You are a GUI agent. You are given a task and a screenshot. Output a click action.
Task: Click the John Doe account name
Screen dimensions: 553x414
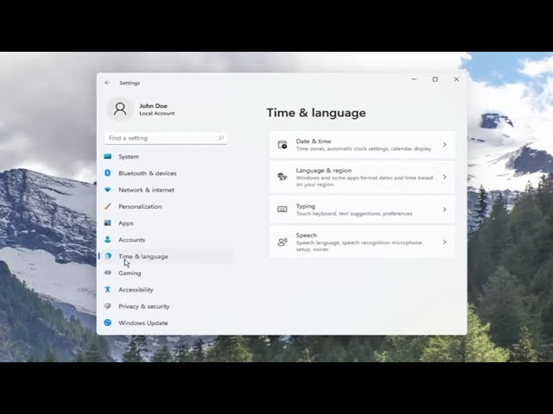click(x=154, y=105)
